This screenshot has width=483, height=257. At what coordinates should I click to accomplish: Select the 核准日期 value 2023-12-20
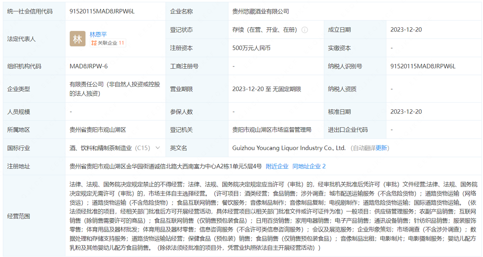(x=406, y=112)
